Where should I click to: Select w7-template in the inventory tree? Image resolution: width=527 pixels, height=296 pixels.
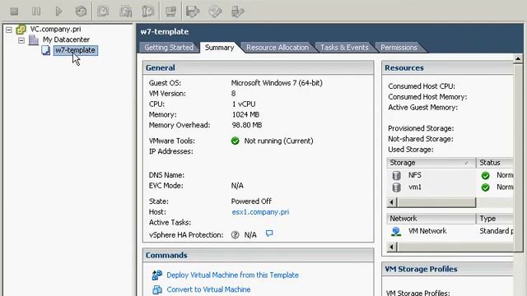75,50
